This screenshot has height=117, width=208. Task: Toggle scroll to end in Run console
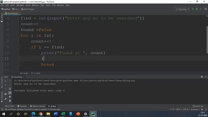(10, 93)
